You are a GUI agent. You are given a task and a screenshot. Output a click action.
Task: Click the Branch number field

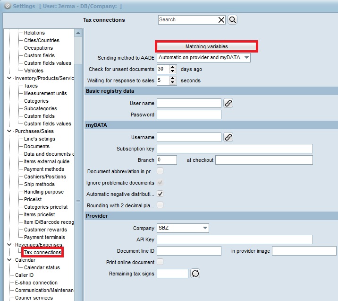point(167,159)
